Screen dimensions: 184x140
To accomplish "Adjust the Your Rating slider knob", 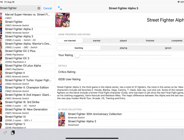I will (77, 55).
